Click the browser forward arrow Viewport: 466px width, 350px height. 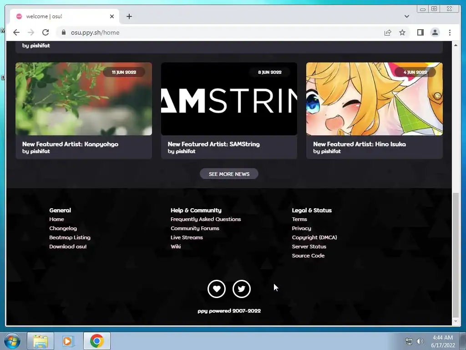pos(31,32)
